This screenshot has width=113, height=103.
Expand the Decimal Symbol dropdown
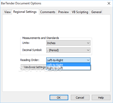68,50
